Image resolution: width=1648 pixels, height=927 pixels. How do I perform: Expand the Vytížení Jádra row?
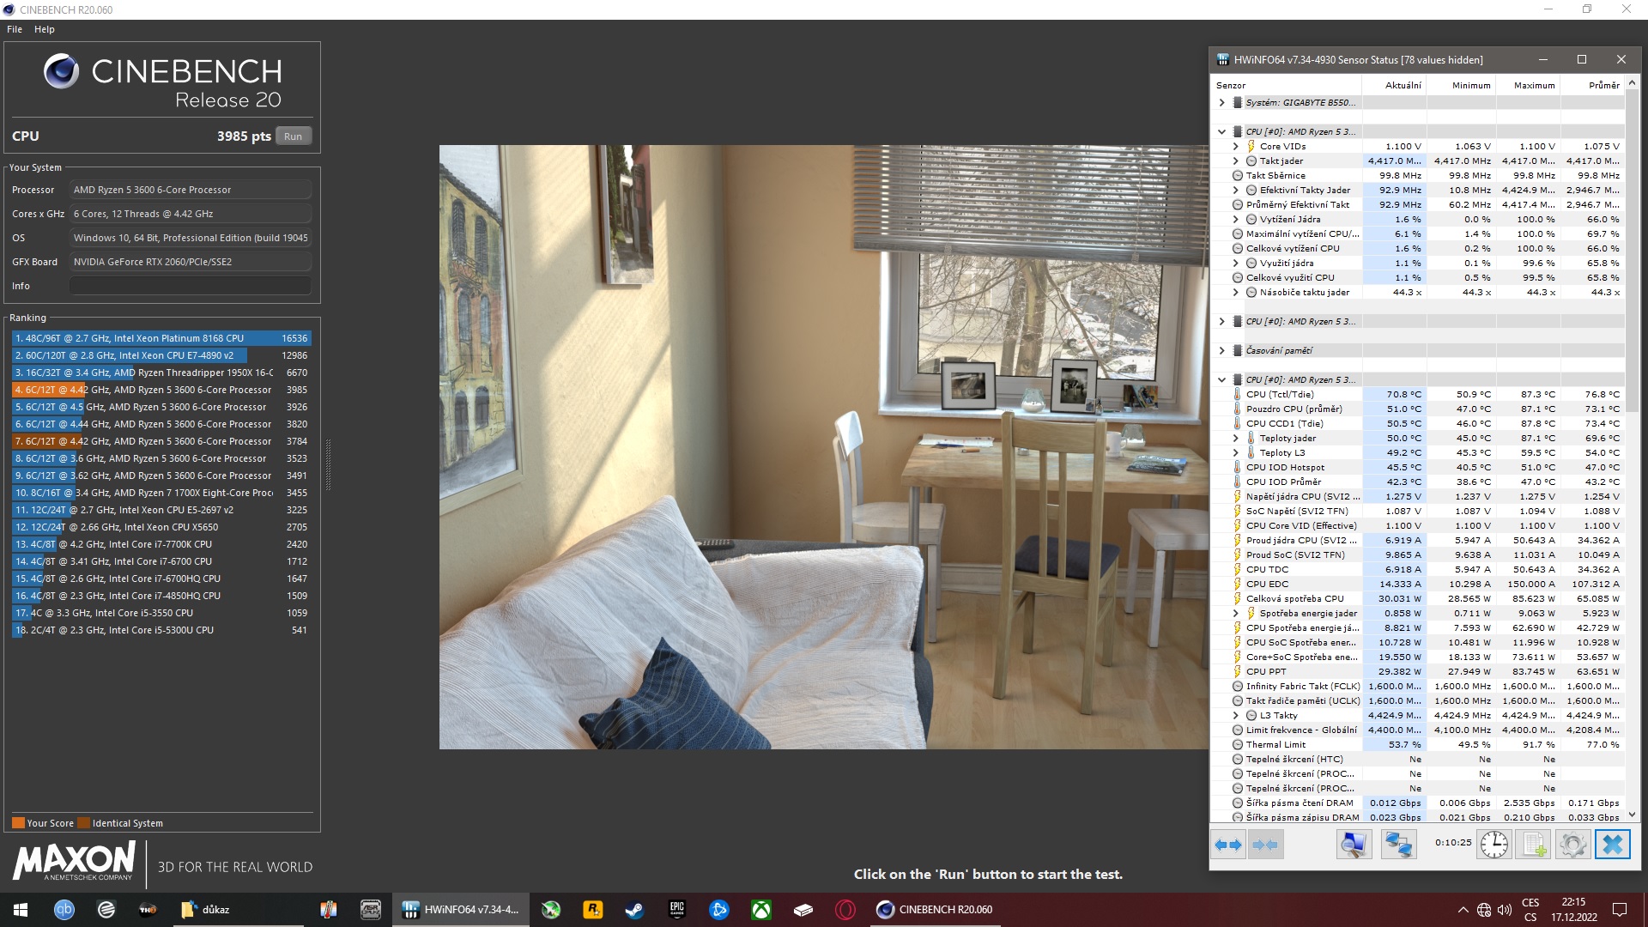1235,220
